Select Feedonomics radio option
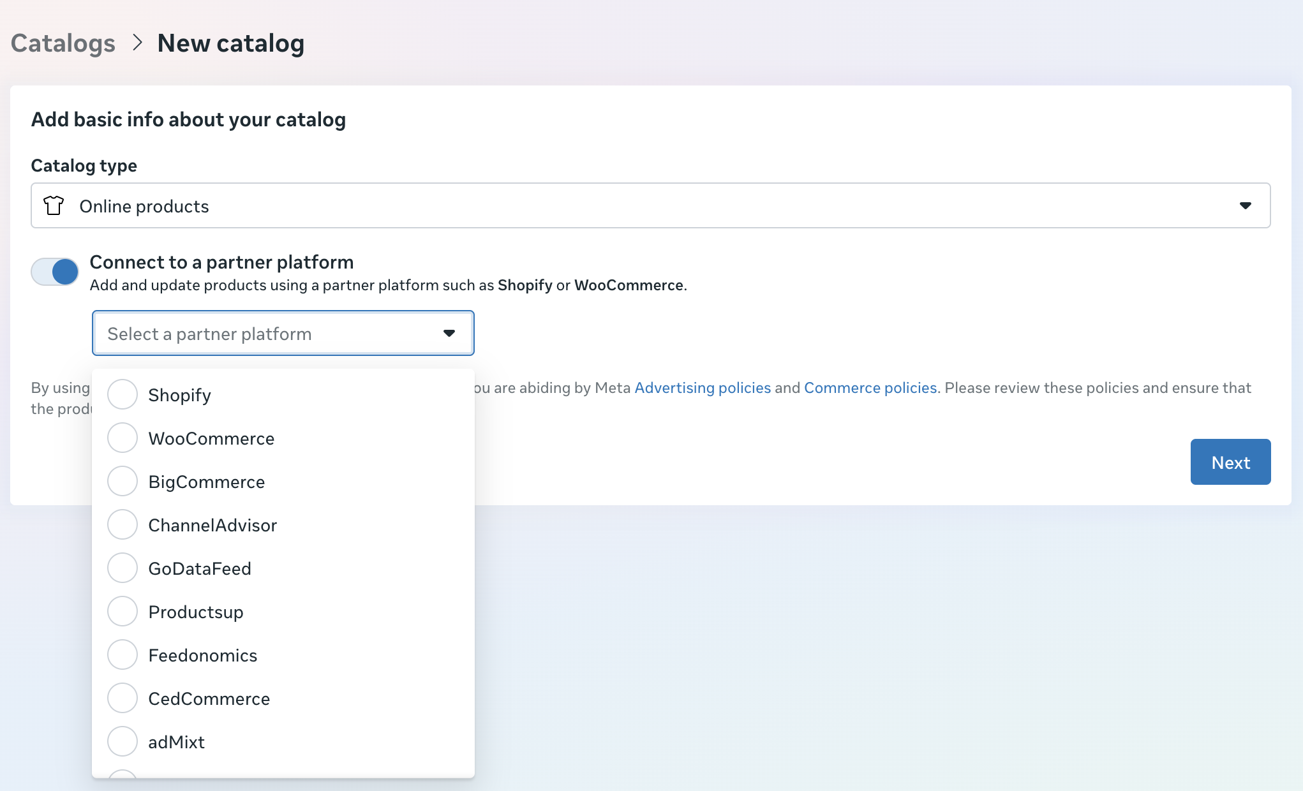 [122, 655]
